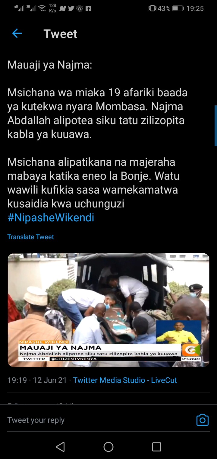Tap the tweet timestamp 19:19 · 12 Jun 21
The width and height of the screenshot is (217, 459).
click(x=37, y=380)
